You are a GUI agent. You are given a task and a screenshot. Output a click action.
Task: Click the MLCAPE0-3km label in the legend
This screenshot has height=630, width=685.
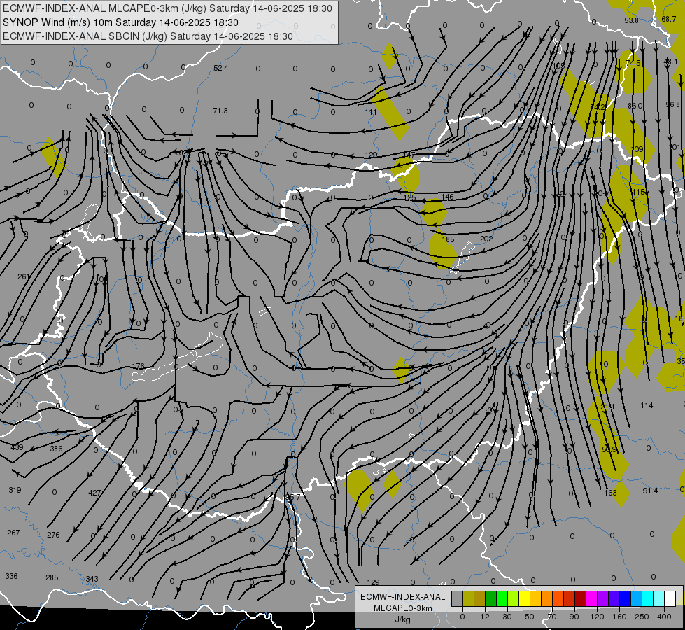pos(402,608)
